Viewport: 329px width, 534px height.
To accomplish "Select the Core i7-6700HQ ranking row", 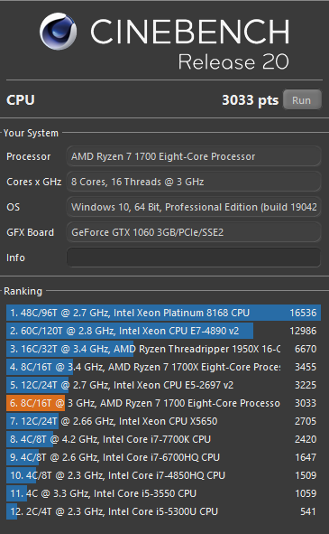I will 163,457.
